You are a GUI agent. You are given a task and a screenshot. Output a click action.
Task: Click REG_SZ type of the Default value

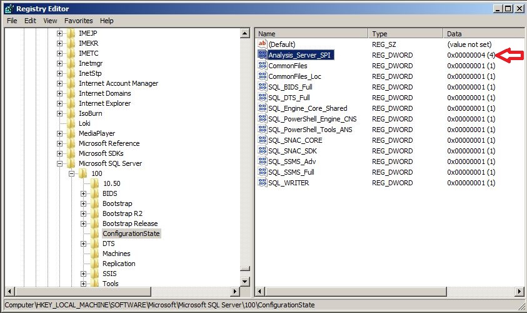click(x=384, y=44)
